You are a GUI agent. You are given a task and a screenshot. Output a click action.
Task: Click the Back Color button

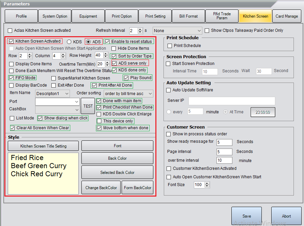[x=117, y=158]
